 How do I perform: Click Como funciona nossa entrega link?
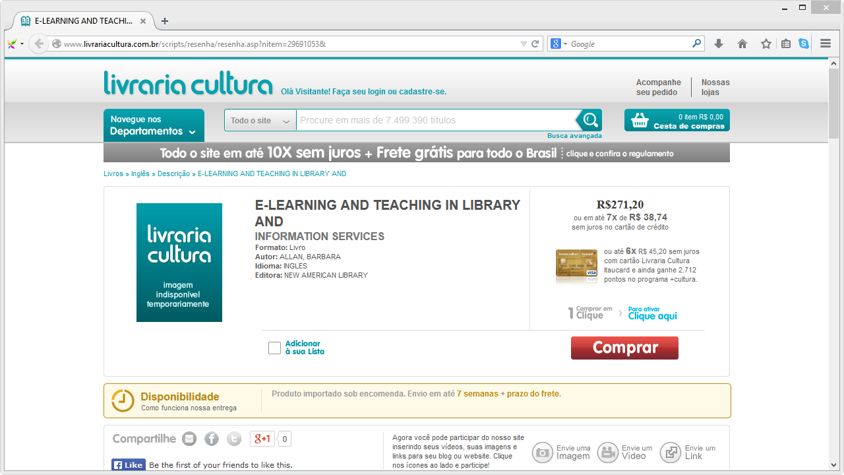pos(189,408)
